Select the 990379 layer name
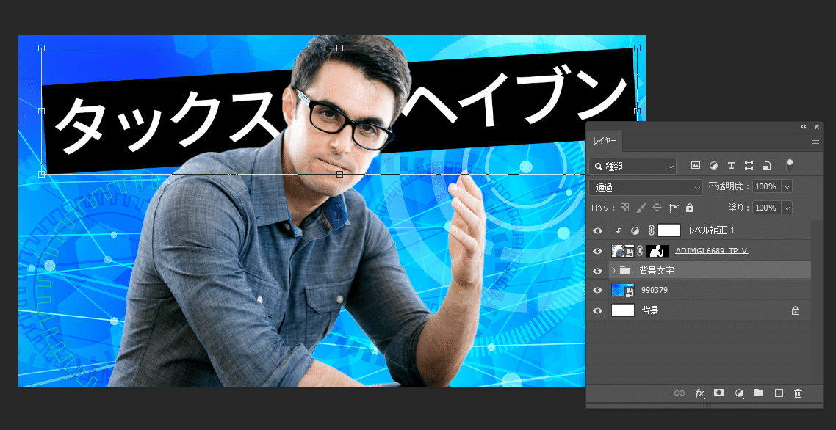Viewport: 836px width, 430px height. (x=655, y=291)
